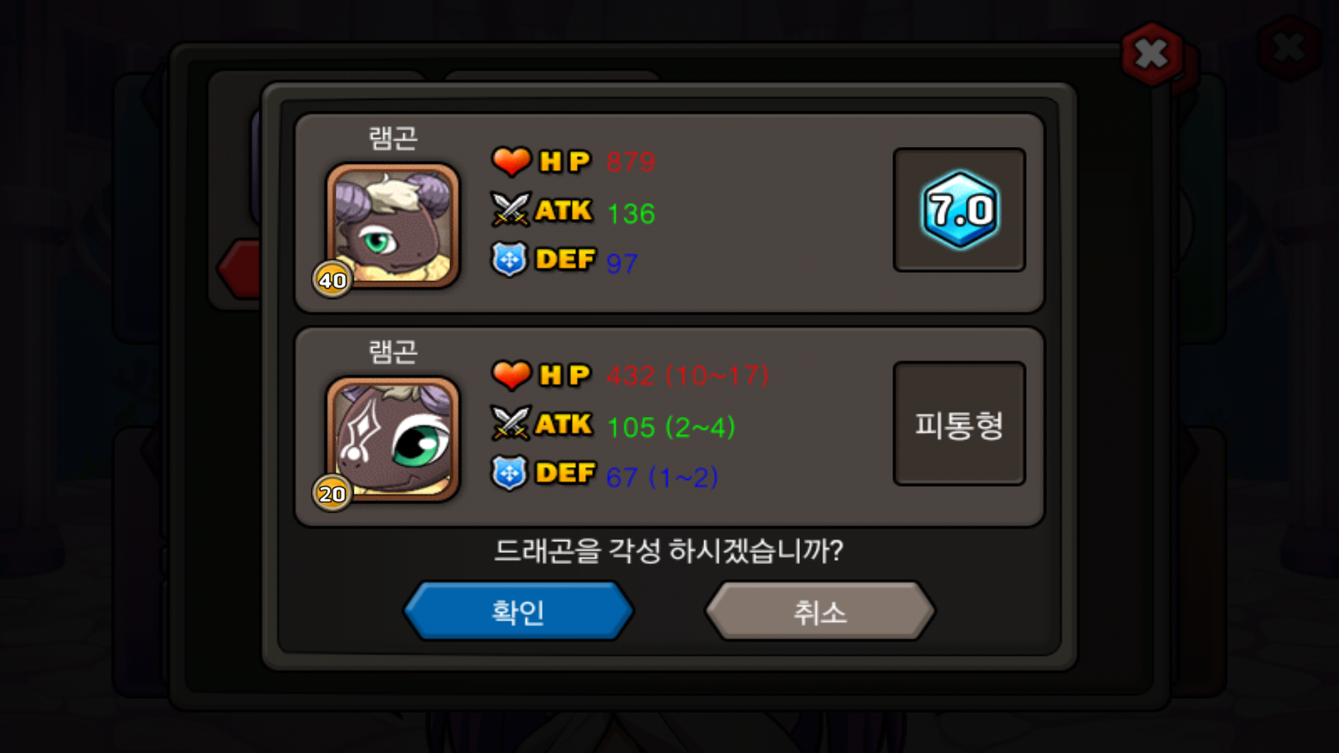Click the top HP heart icon
The width and height of the screenshot is (1339, 753).
point(512,161)
